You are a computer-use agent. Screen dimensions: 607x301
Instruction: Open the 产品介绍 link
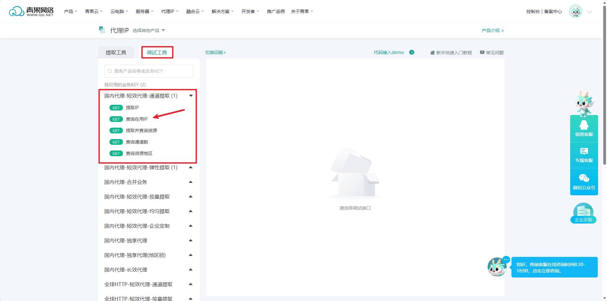point(492,30)
